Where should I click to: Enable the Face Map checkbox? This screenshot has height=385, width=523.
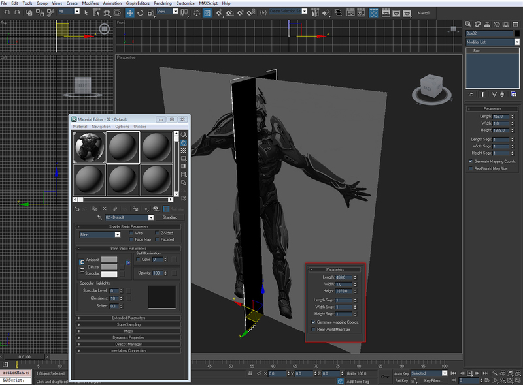pyautogui.click(x=131, y=239)
